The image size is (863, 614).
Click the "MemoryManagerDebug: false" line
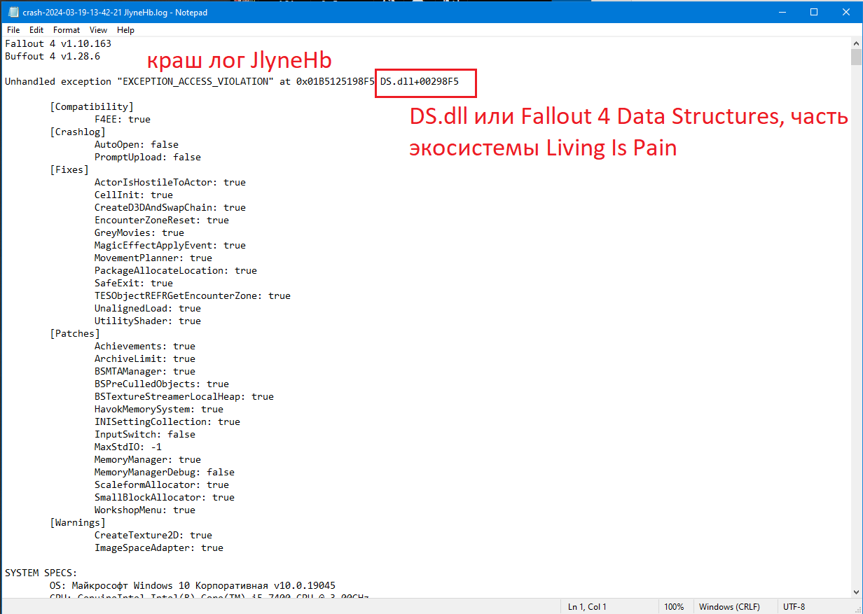click(x=165, y=473)
